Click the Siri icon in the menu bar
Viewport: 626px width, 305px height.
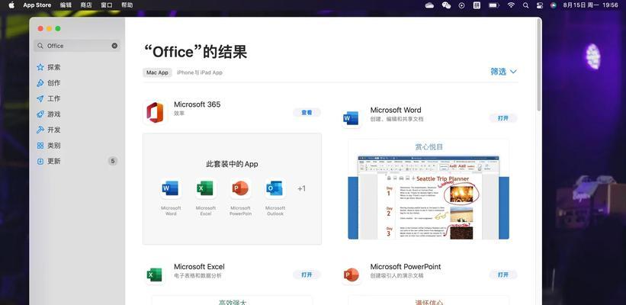[553, 5]
